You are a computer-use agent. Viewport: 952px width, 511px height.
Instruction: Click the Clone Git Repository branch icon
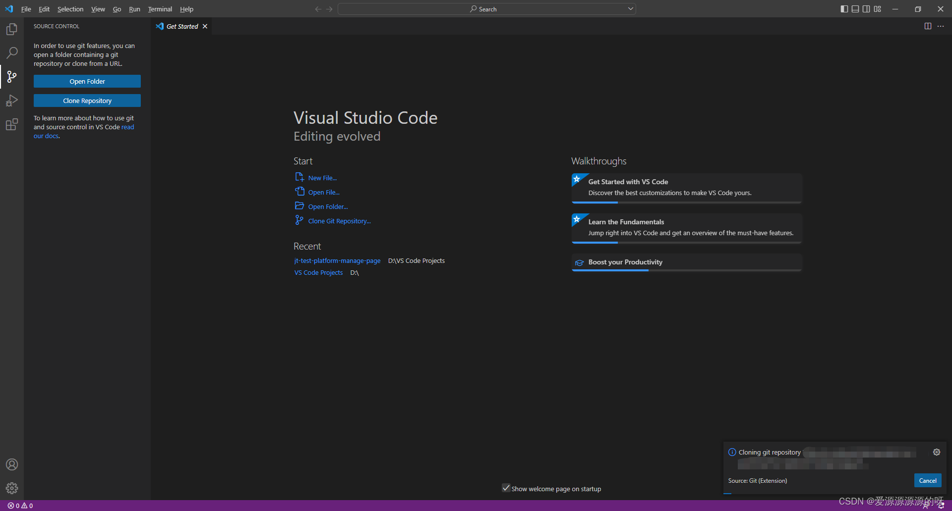(x=299, y=220)
